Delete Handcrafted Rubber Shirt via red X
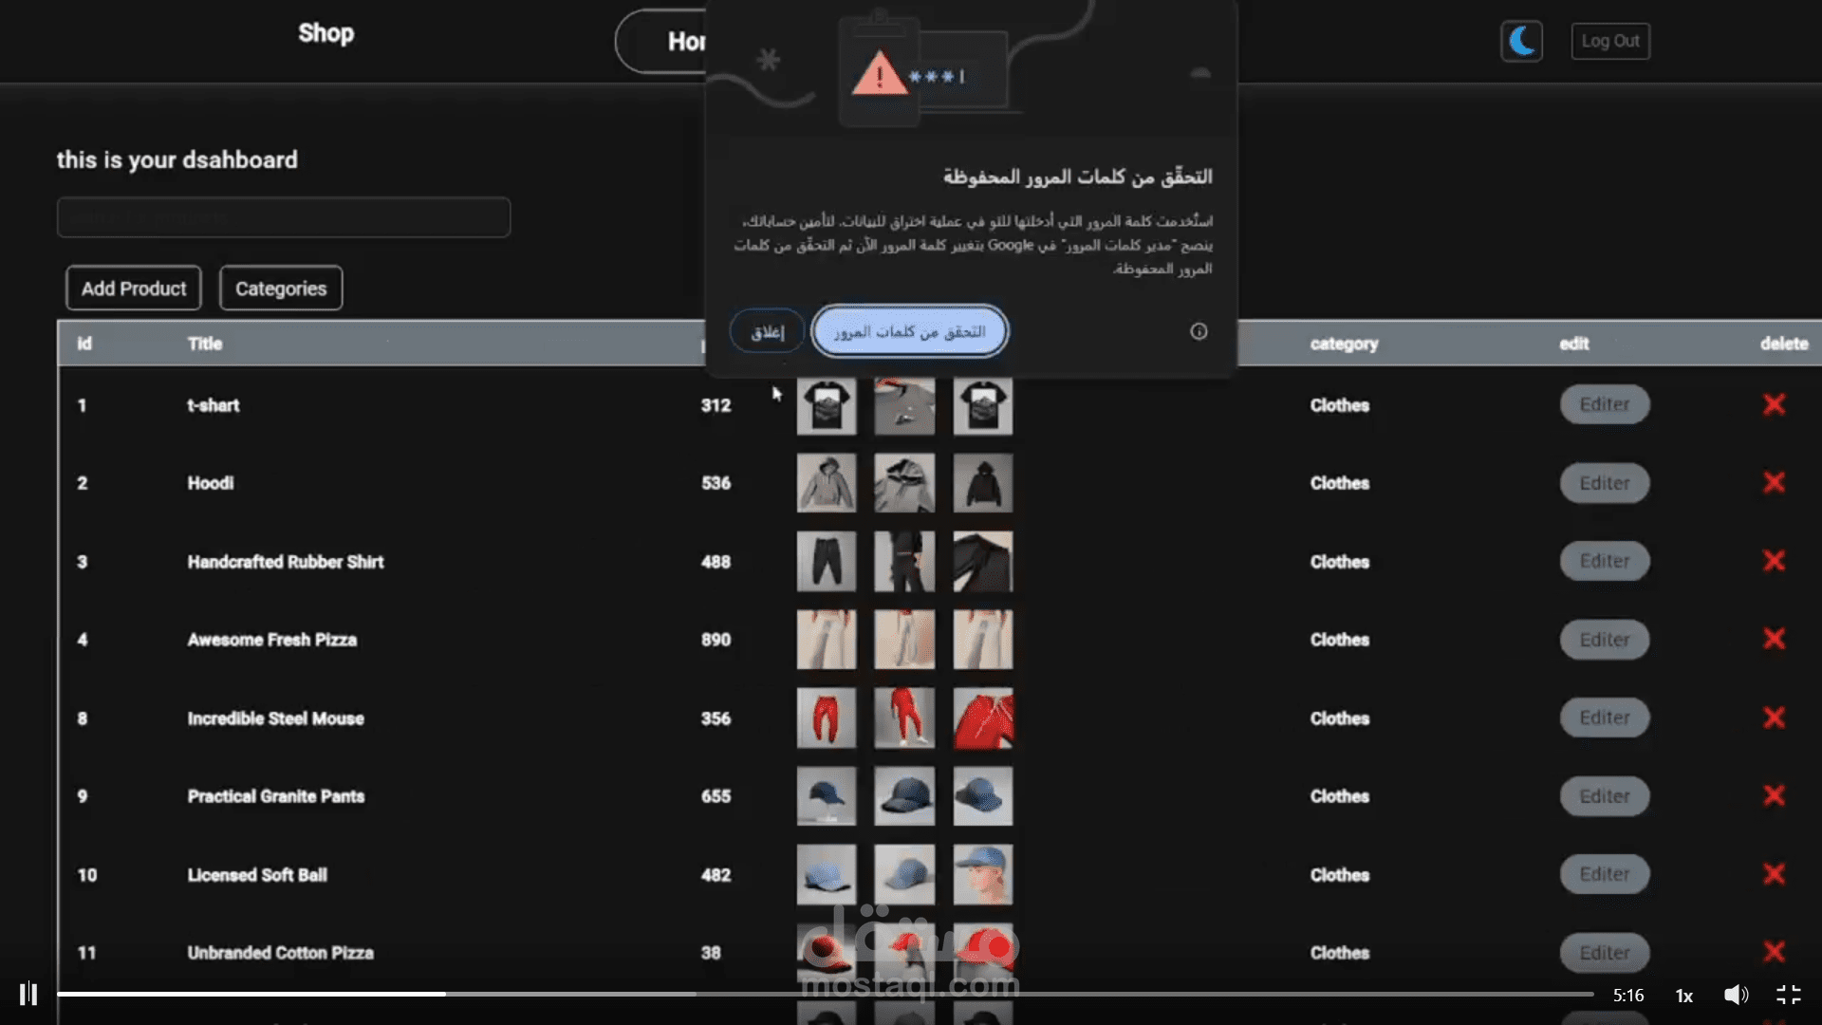 (1774, 561)
